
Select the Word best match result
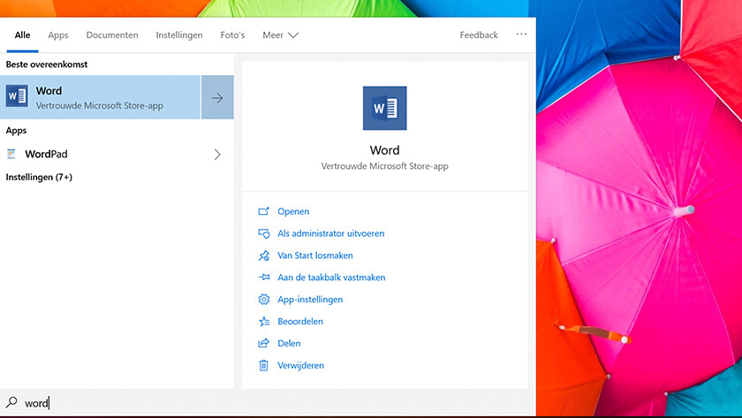tap(101, 97)
